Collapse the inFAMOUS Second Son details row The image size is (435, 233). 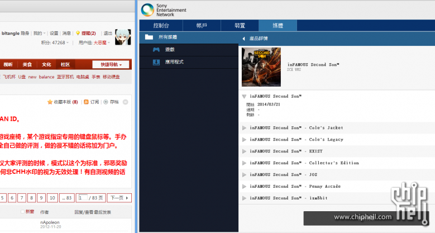pos(244,96)
